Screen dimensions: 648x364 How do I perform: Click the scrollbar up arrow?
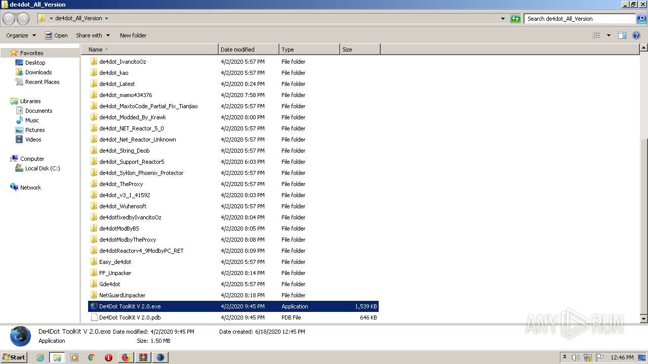point(644,48)
